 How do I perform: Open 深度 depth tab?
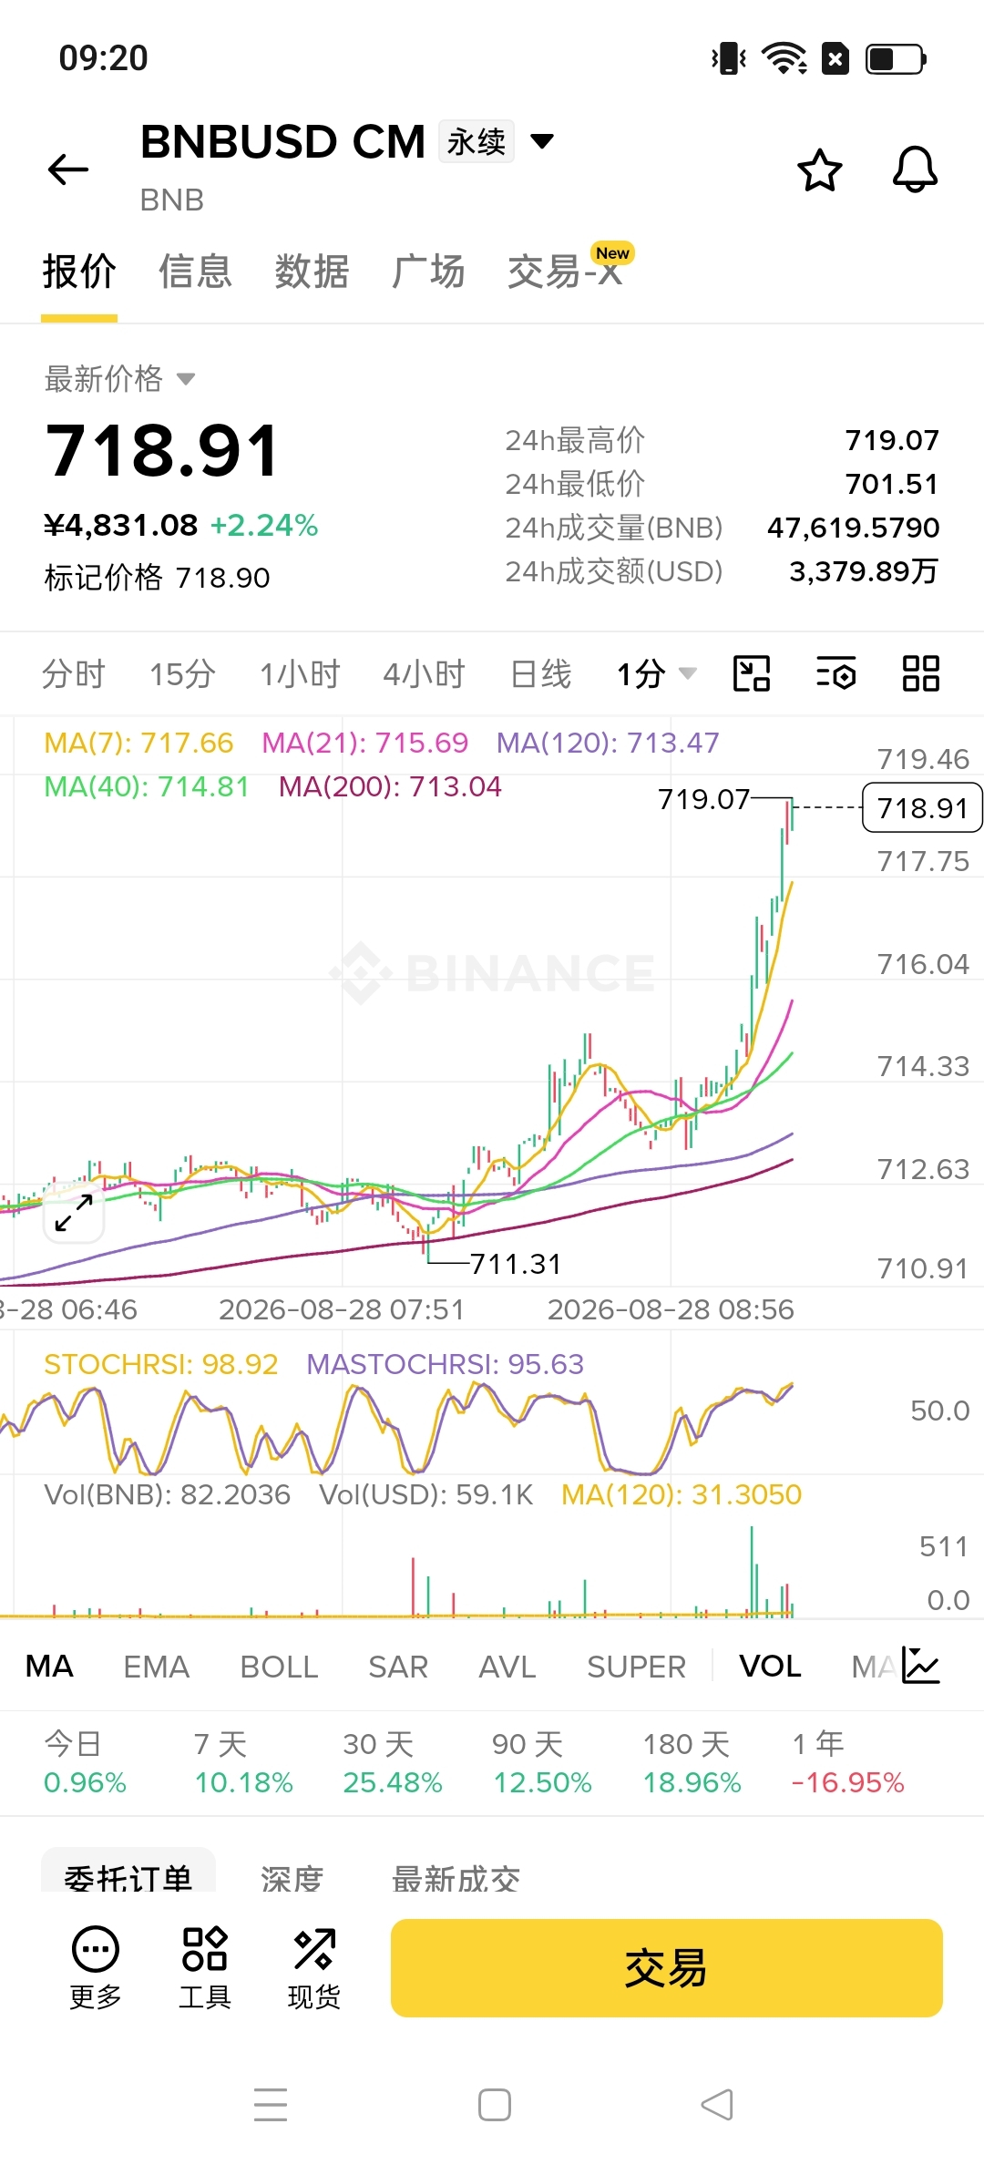[x=292, y=1877]
